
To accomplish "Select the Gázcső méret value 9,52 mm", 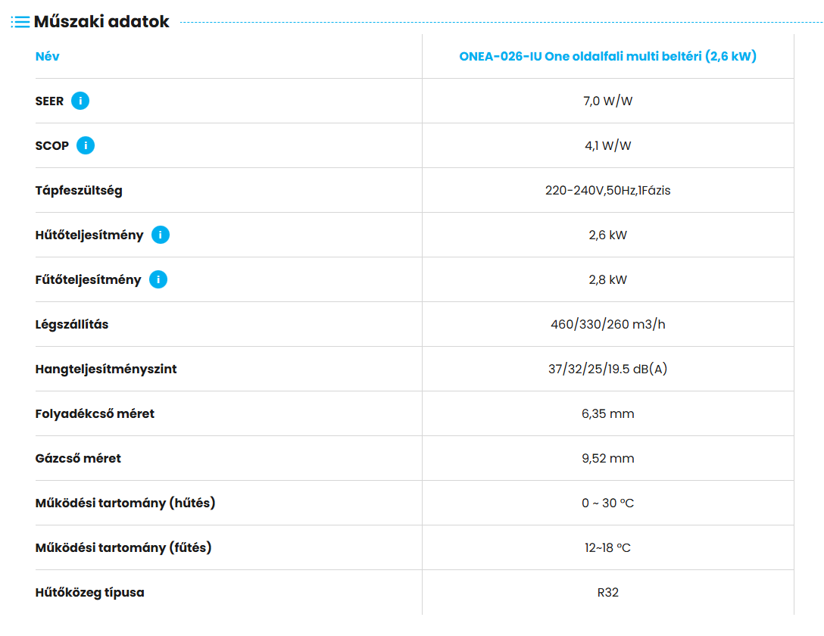I will (607, 458).
